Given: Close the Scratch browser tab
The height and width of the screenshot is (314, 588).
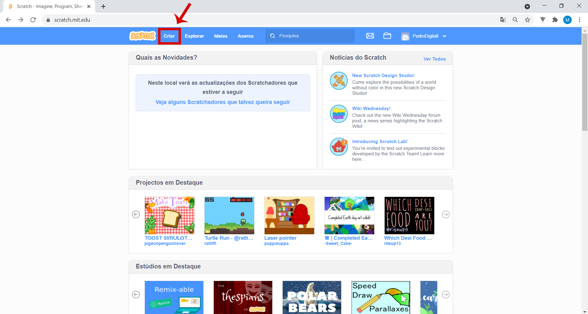Looking at the screenshot, I should pyautogui.click(x=89, y=6).
